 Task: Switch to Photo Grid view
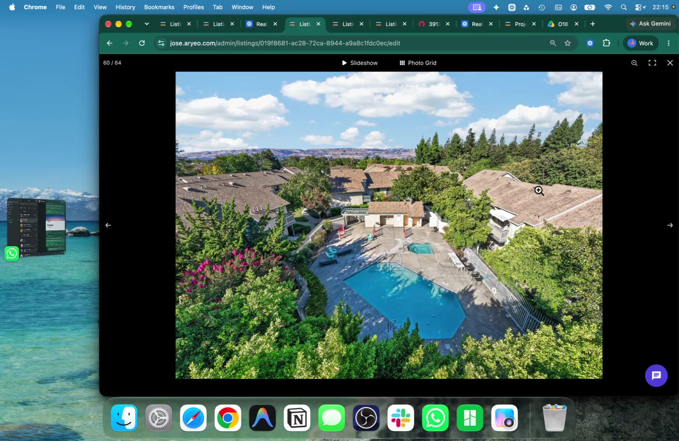pyautogui.click(x=417, y=63)
